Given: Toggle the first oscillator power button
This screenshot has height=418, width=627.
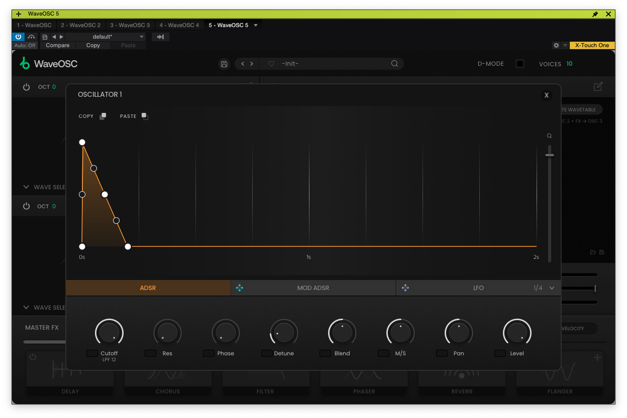Looking at the screenshot, I should (26, 87).
